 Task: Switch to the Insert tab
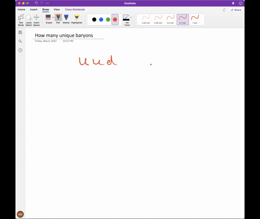pyautogui.click(x=34, y=9)
